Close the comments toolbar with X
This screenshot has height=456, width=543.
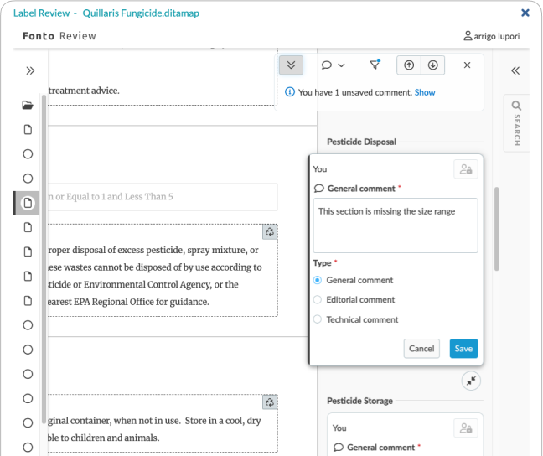tap(467, 65)
